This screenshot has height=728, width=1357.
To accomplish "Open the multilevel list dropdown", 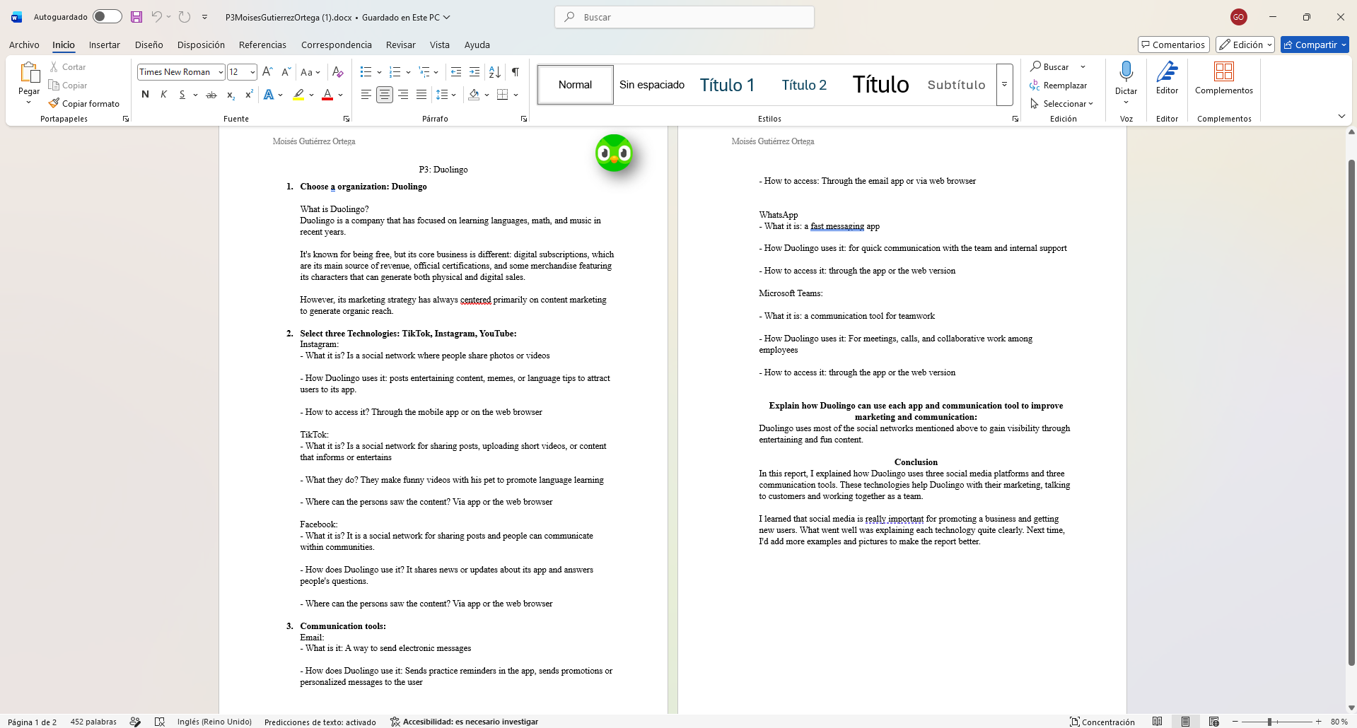I will (x=436, y=72).
